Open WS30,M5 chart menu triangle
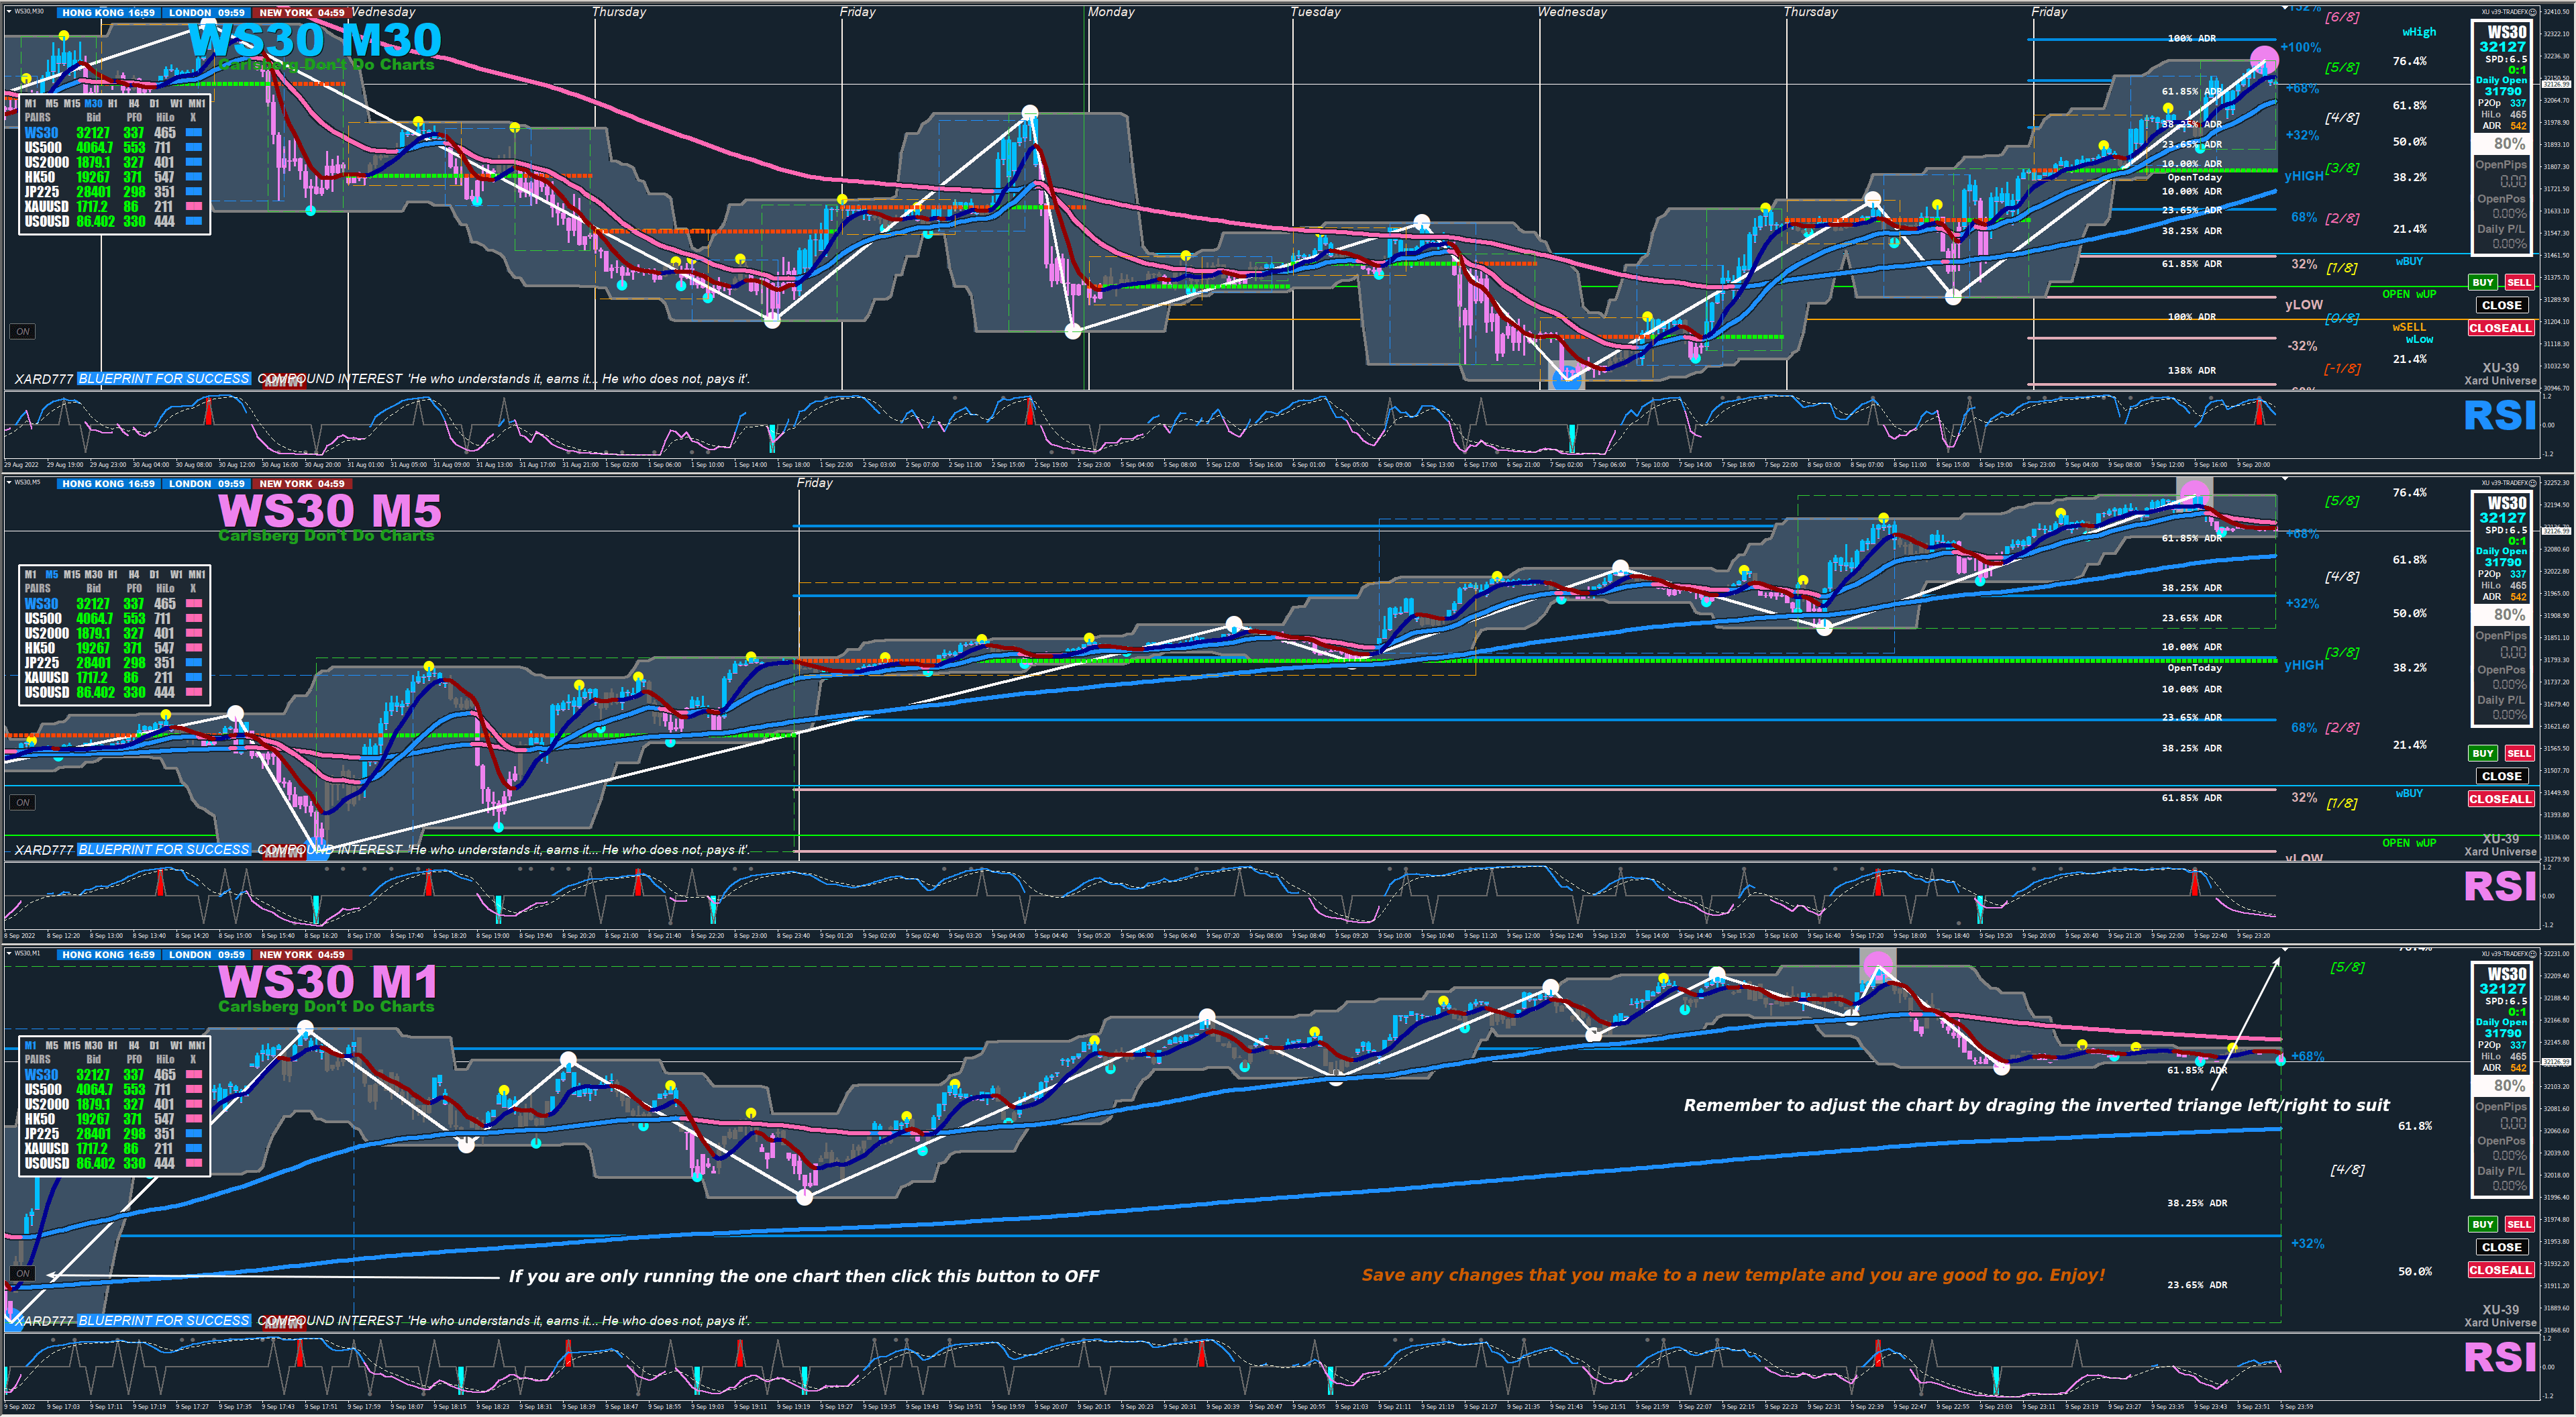Screen dimensions: 2576x1417 pyautogui.click(x=9, y=482)
